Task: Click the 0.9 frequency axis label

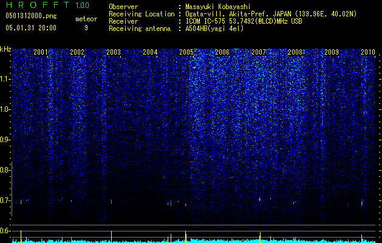Action: [x=5, y=140]
